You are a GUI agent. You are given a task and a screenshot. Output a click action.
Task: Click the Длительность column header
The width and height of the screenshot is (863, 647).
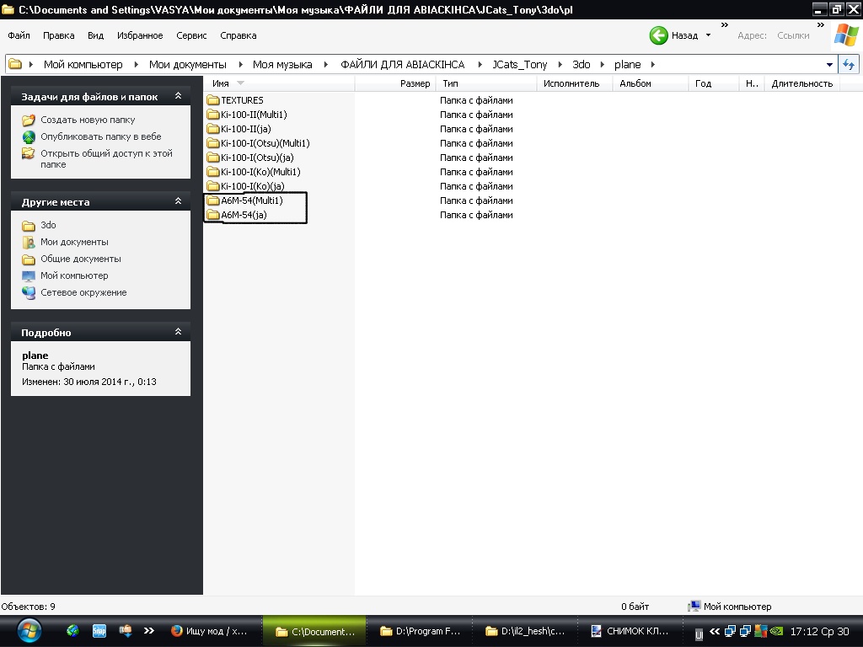[802, 83]
